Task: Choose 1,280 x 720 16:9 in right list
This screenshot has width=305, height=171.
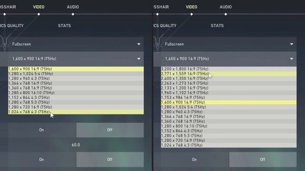Action: point(229,141)
